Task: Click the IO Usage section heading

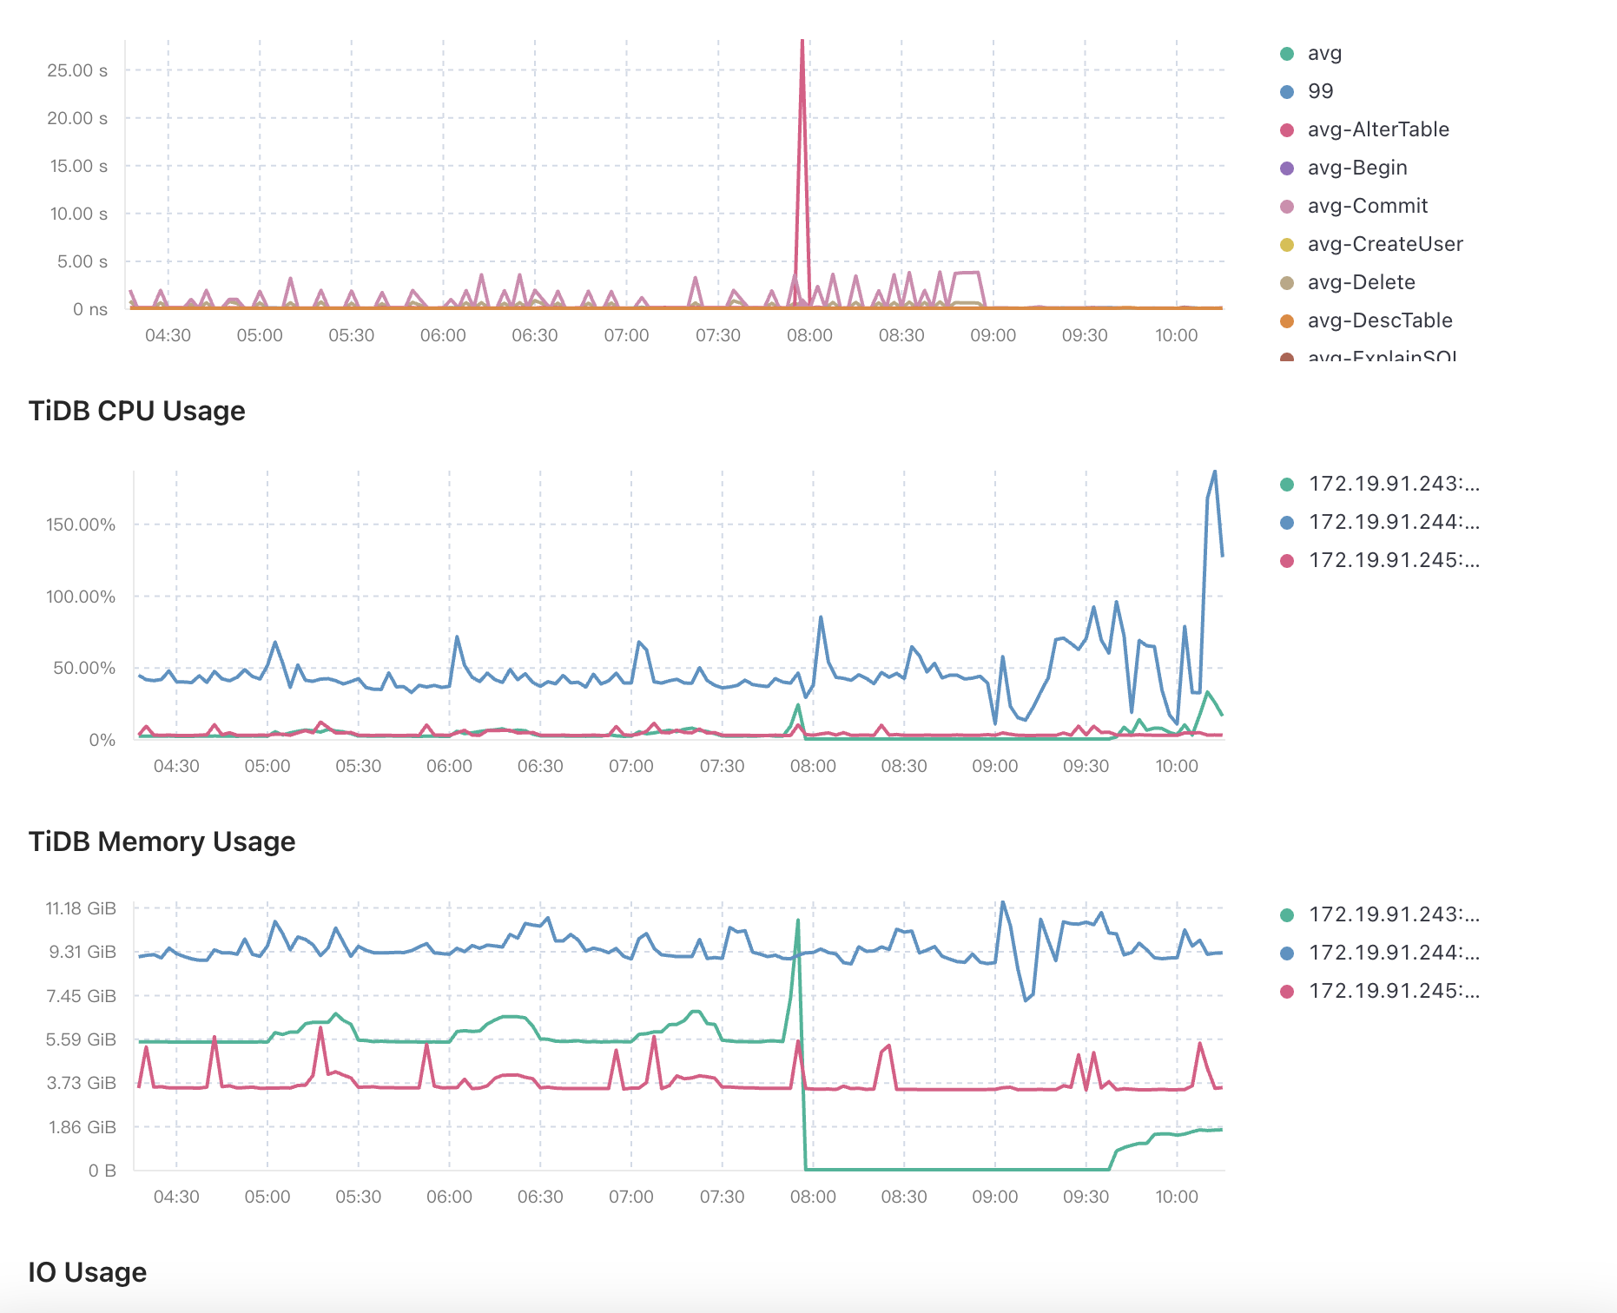Action: coord(88,1272)
